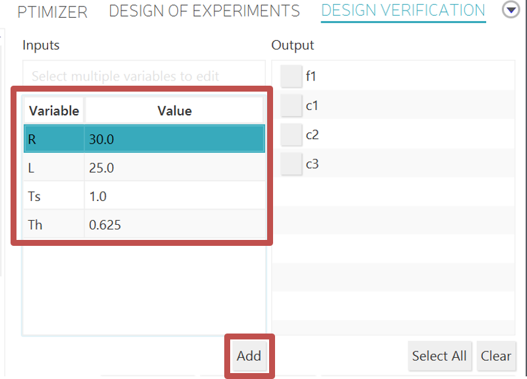This screenshot has width=527, height=379.
Task: Select the Ts variable row
Action: click(x=54, y=196)
